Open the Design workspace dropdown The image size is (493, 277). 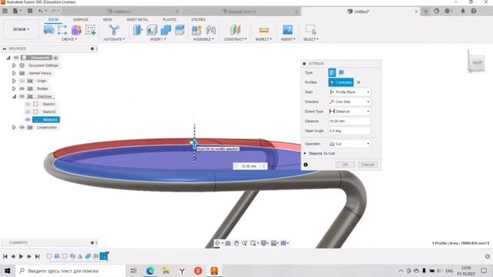point(21,29)
